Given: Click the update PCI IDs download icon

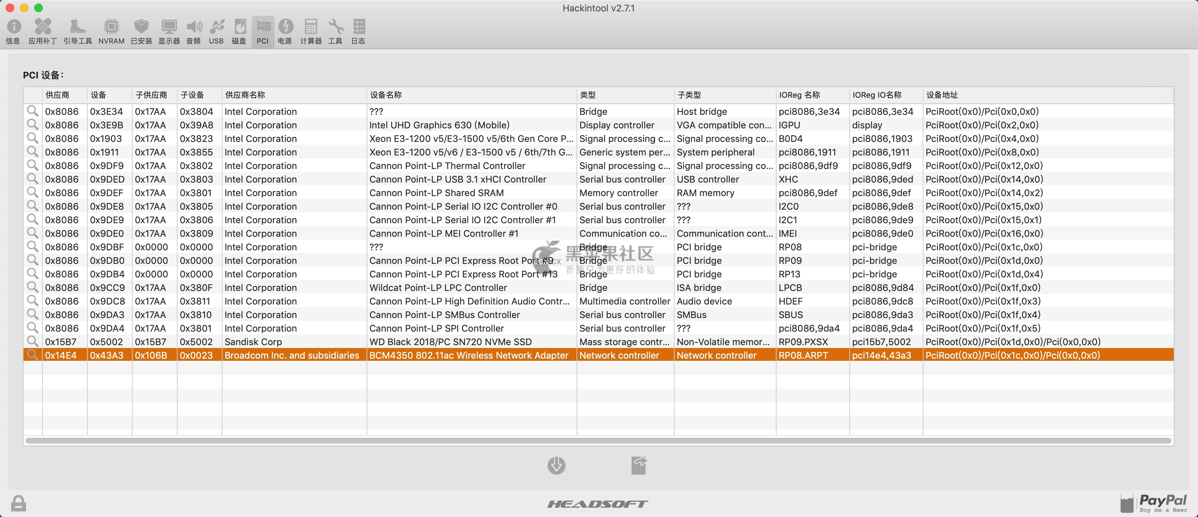Looking at the screenshot, I should pos(557,465).
